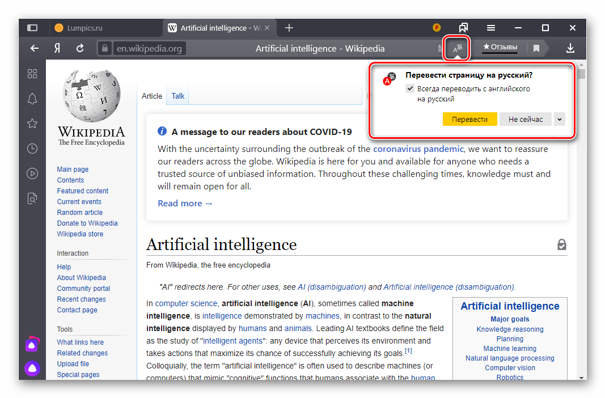Image resolution: width=605 pixels, height=398 pixels.
Task: Uncheck 'Всегда переводить с английского на русский'
Action: (x=410, y=89)
